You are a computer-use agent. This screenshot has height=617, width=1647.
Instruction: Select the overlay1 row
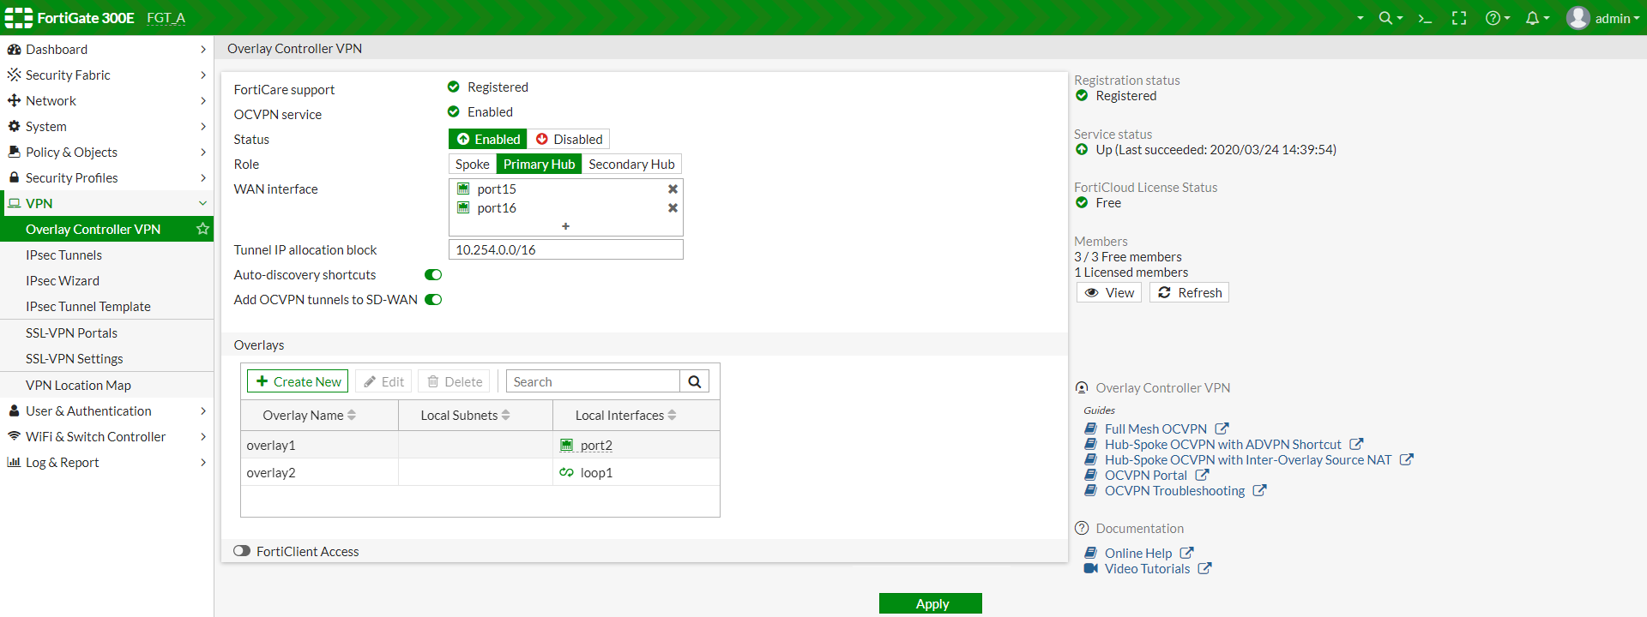click(x=480, y=445)
